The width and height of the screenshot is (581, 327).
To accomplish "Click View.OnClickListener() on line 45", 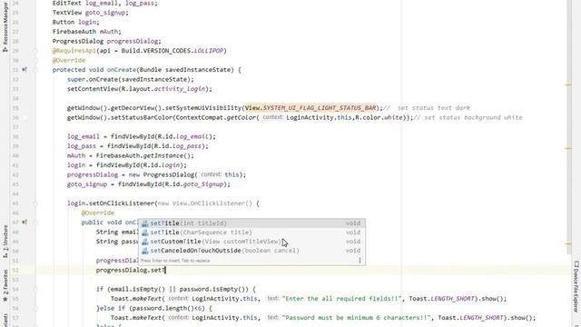I will [212, 203].
